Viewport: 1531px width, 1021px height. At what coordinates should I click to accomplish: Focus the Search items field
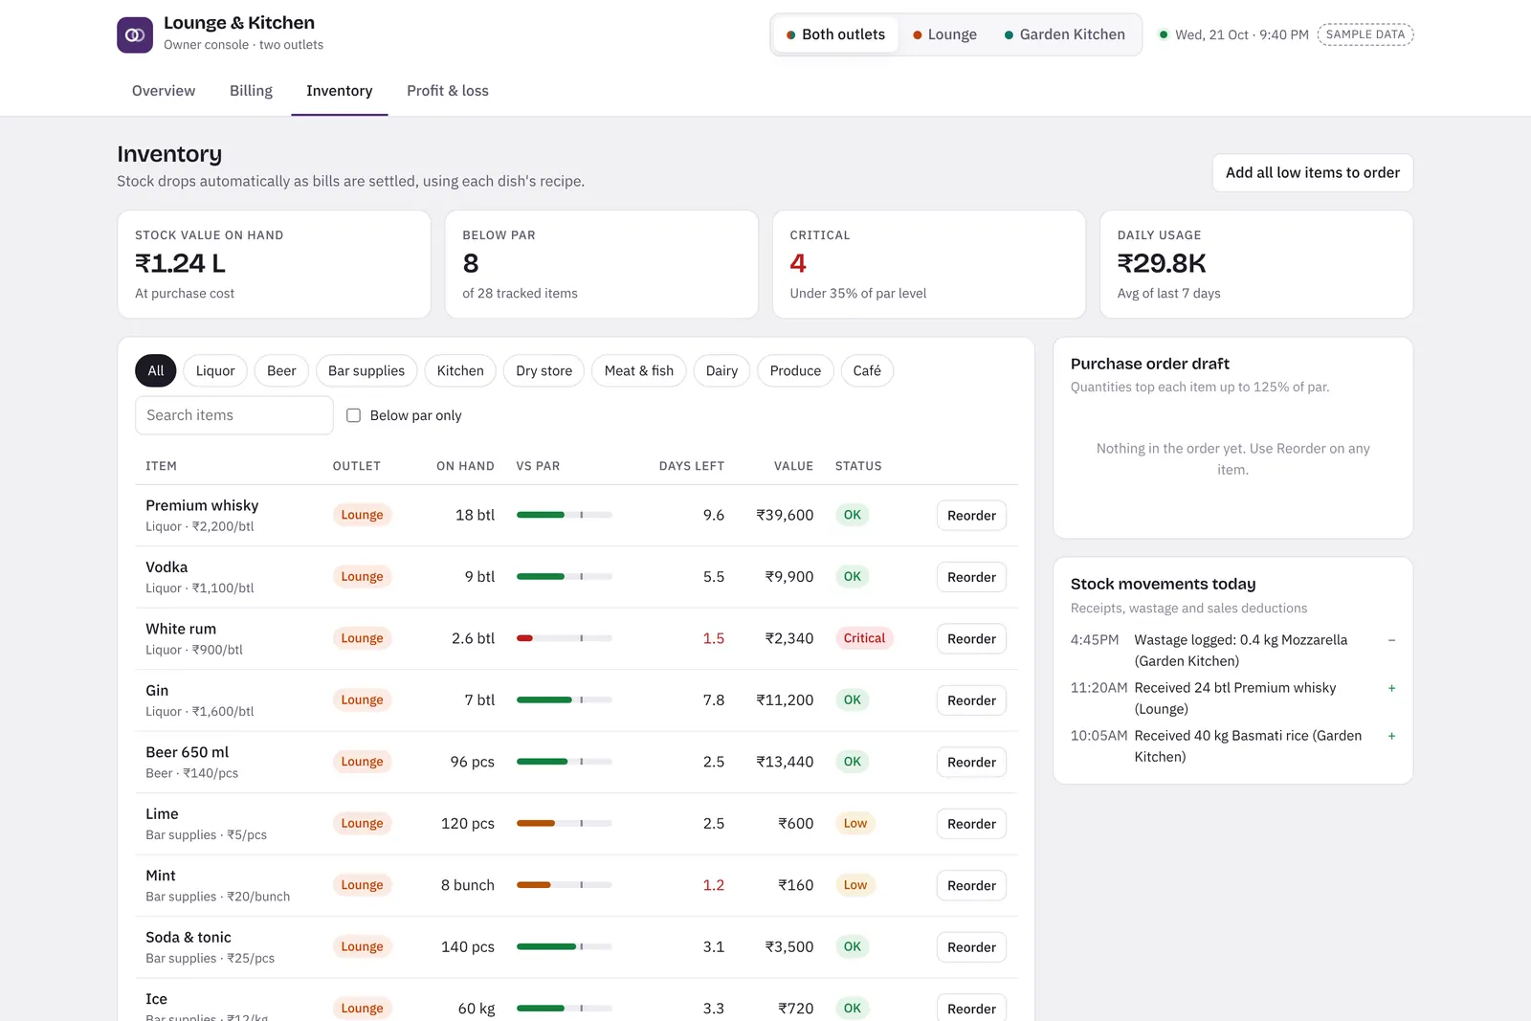point(234,415)
